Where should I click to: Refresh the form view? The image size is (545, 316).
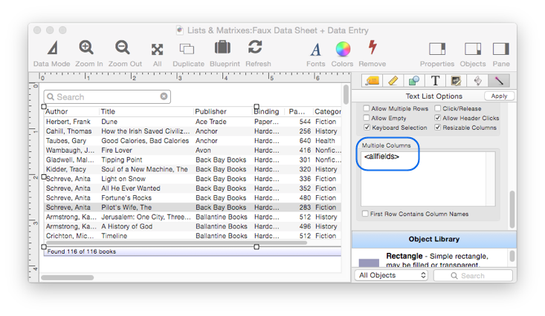[x=258, y=53]
